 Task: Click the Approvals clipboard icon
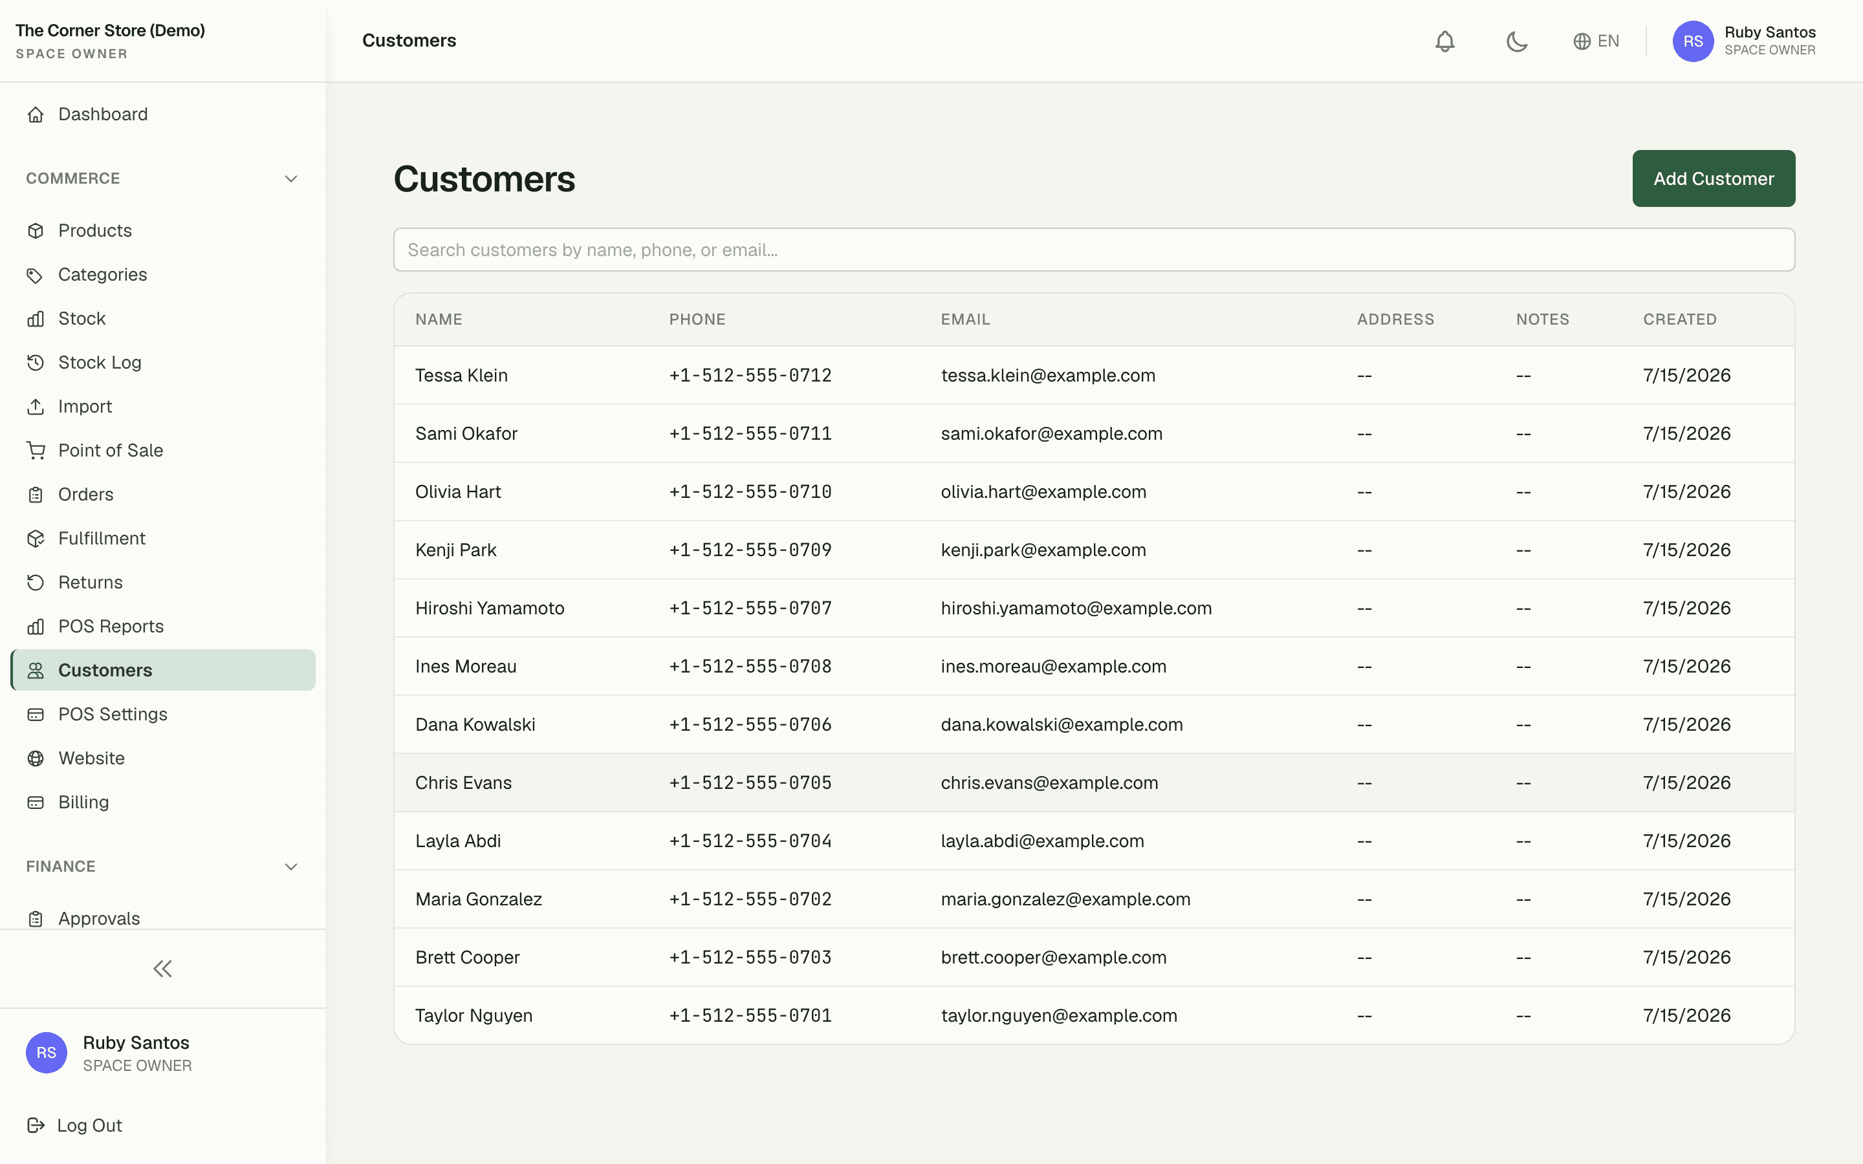36,918
